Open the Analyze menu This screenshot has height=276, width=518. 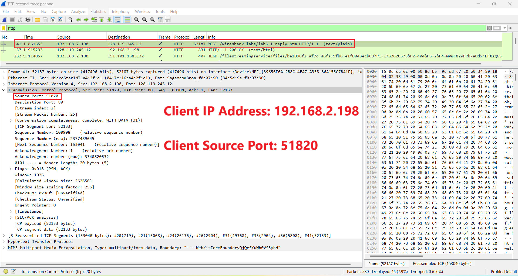[x=78, y=12]
